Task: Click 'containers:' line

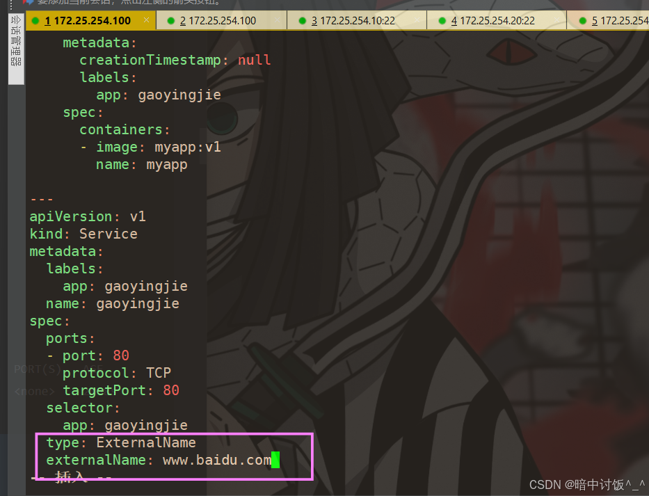Action: (x=125, y=129)
